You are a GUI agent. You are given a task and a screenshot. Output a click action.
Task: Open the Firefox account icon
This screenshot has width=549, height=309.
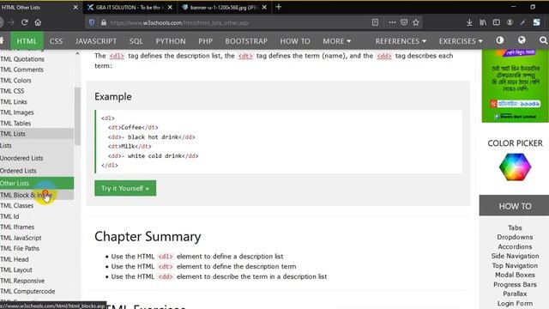510,22
